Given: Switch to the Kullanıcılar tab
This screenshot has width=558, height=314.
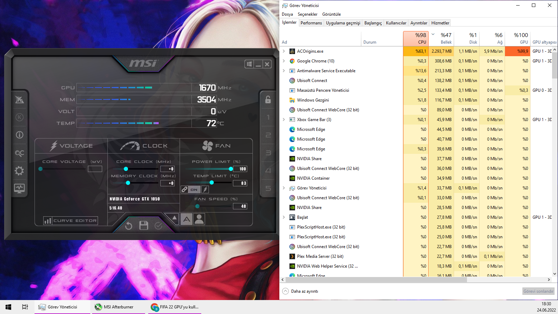Looking at the screenshot, I should point(396,23).
